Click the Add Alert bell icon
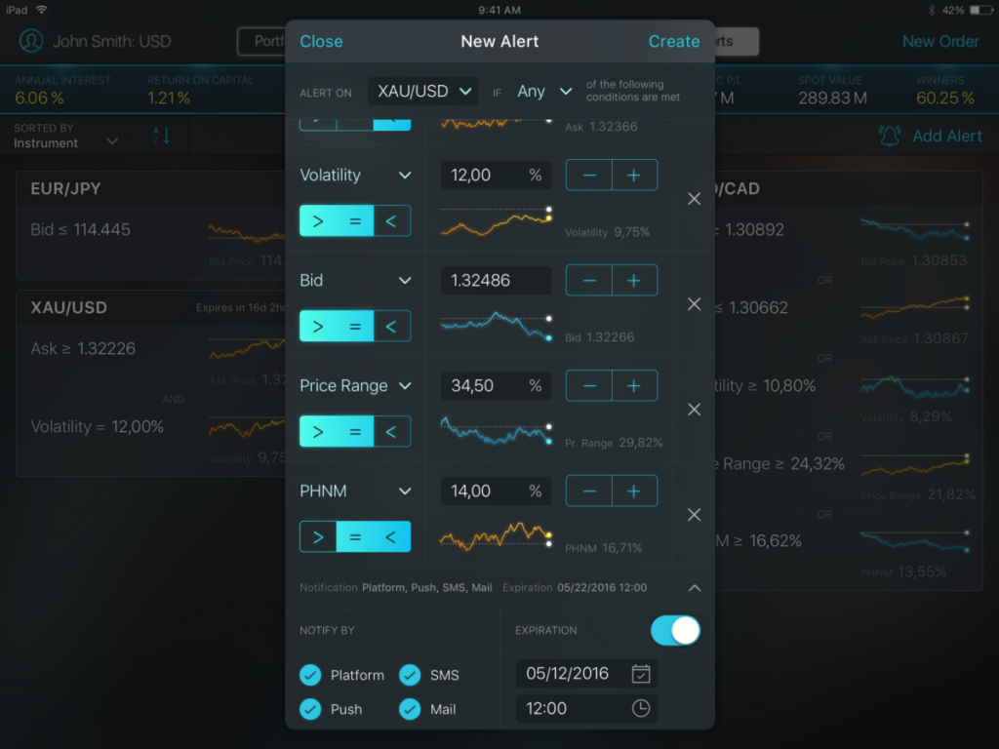The height and width of the screenshot is (749, 999). tap(889, 137)
